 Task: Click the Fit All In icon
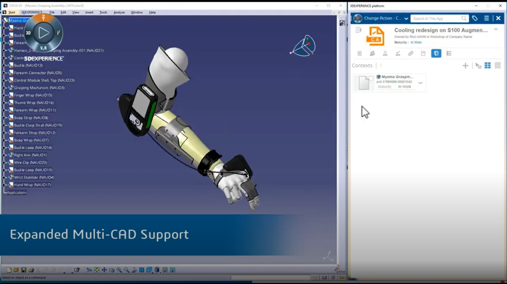[97, 270]
